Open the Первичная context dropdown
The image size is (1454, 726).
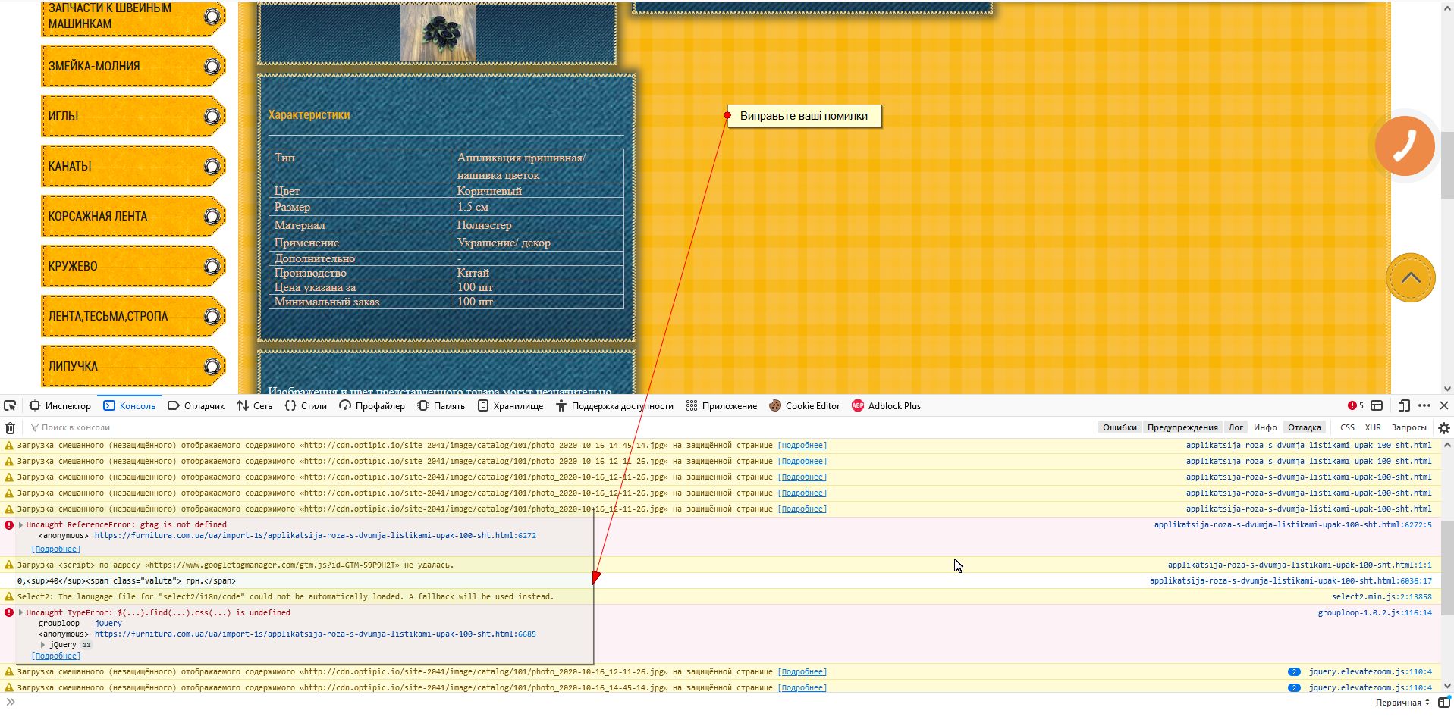click(1402, 703)
